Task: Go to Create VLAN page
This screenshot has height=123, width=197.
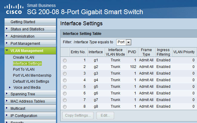Action: 24,57
